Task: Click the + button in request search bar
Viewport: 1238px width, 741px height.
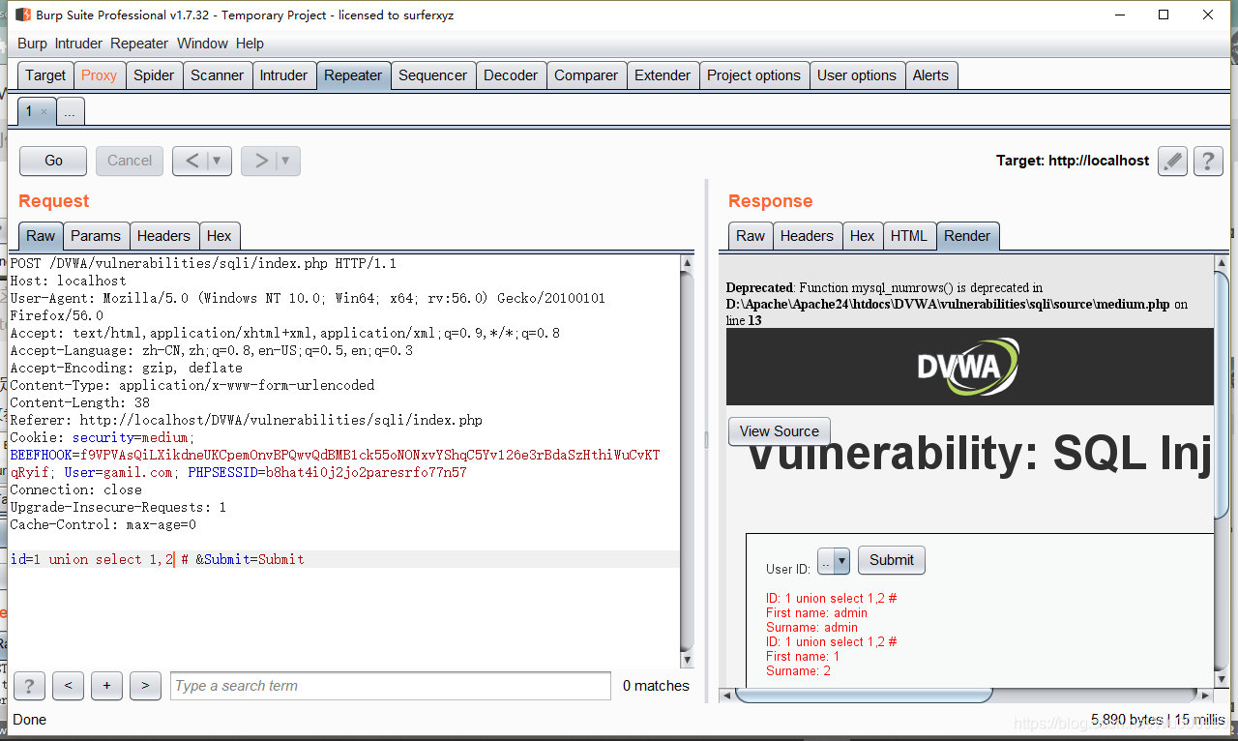Action: [x=106, y=686]
